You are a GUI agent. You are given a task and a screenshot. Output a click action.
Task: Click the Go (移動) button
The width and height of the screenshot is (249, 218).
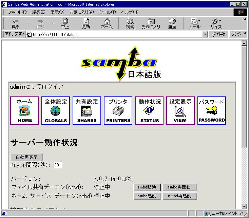(x=219, y=34)
